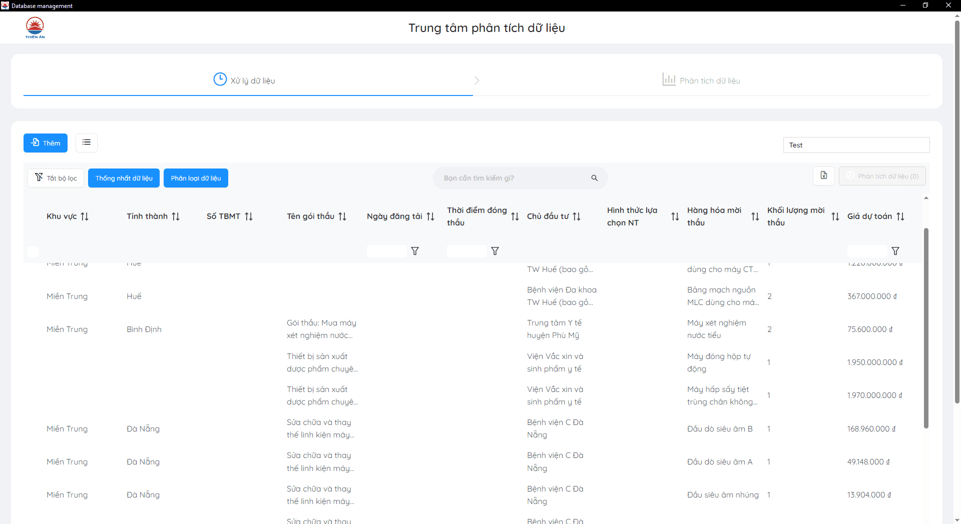Click the Test input field
This screenshot has width=961, height=524.
[856, 145]
